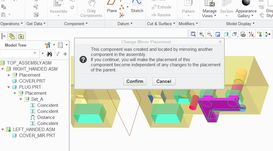273x151 pixels.
Task: Open the Cut & Surface group menu
Action: [x=161, y=24]
